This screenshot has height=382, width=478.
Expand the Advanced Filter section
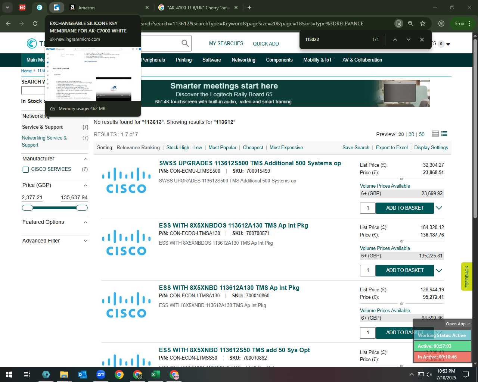(x=86, y=241)
